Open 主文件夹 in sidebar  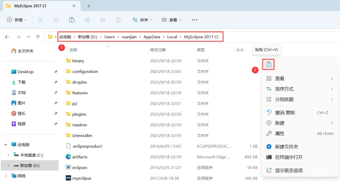tap(23, 51)
